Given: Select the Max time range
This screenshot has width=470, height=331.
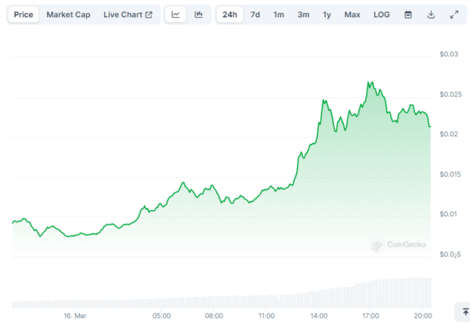Looking at the screenshot, I should pos(352,15).
